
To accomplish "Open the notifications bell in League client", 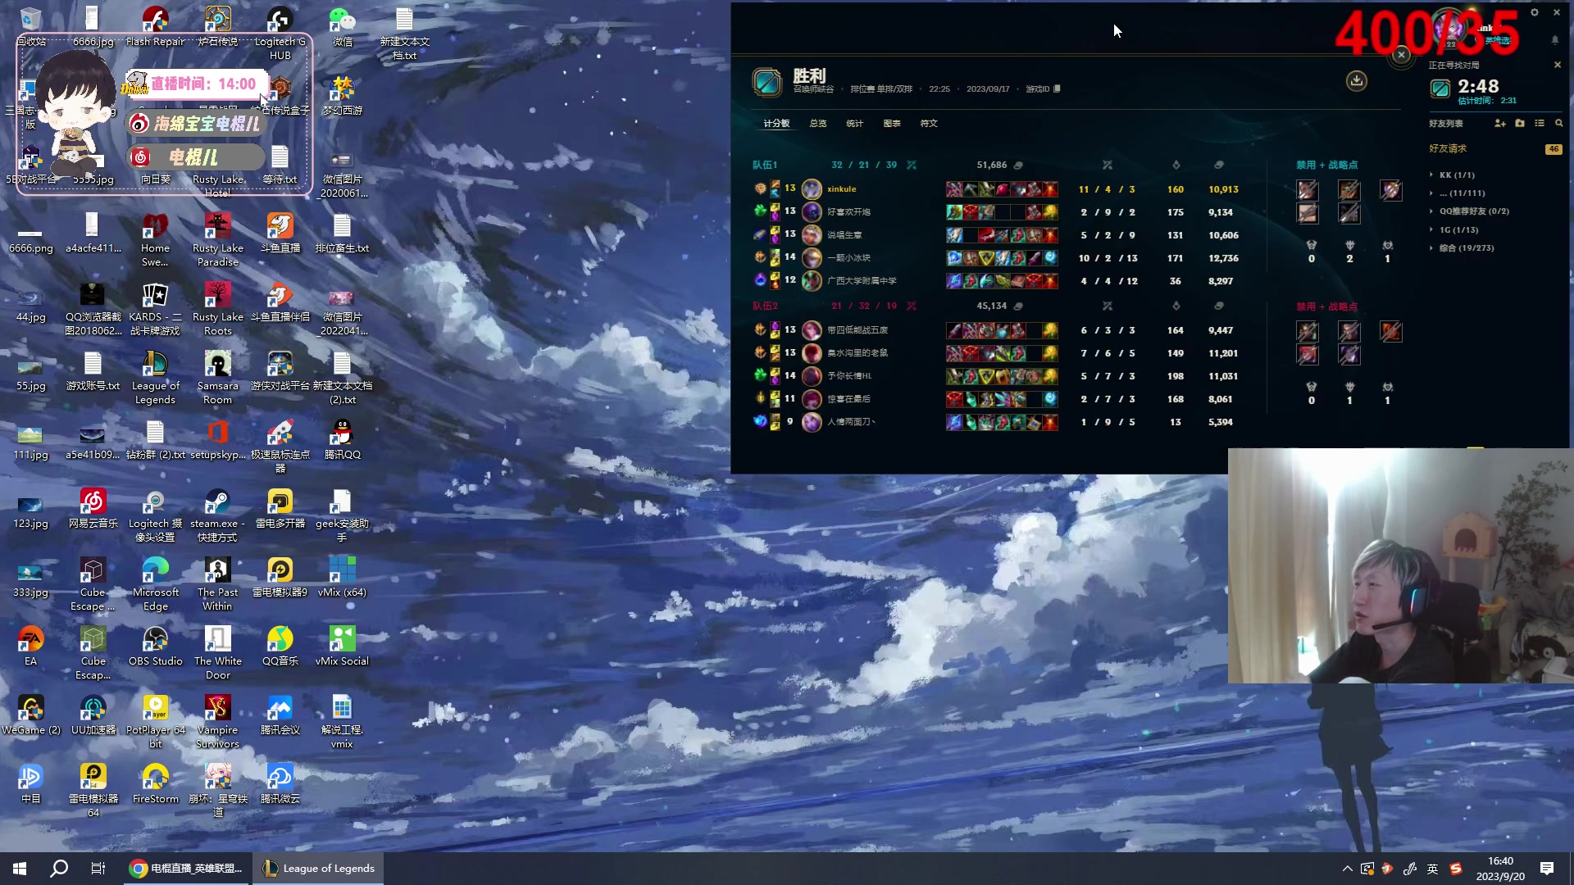I will [x=1555, y=39].
